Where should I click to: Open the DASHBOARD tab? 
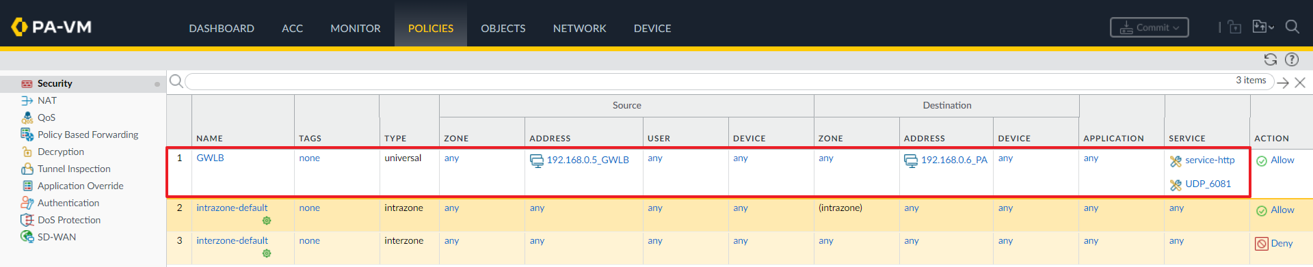222,28
